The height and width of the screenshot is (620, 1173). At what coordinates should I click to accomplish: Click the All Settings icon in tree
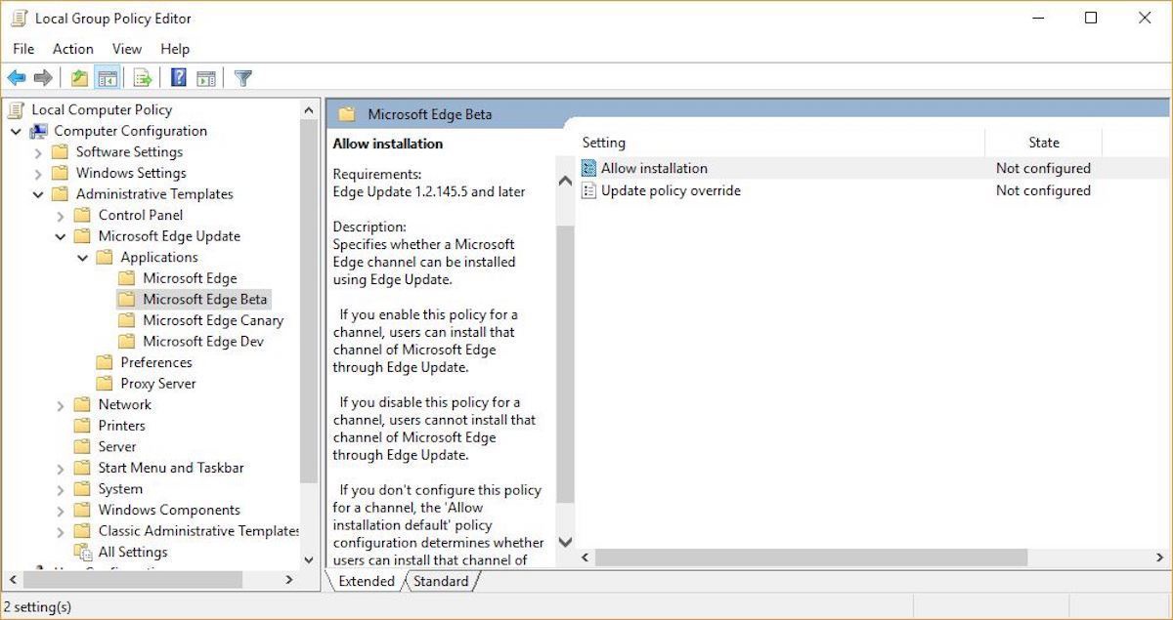(84, 552)
